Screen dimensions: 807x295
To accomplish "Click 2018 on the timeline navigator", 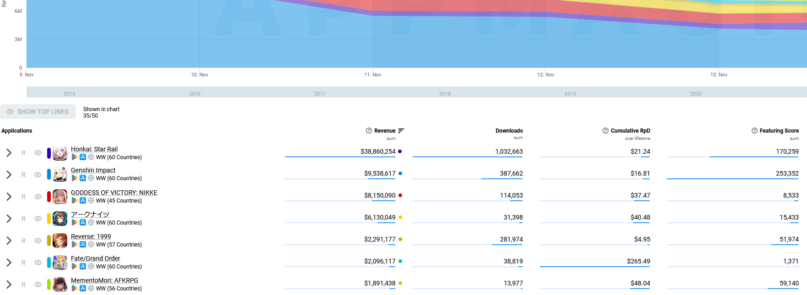I will coord(445,94).
